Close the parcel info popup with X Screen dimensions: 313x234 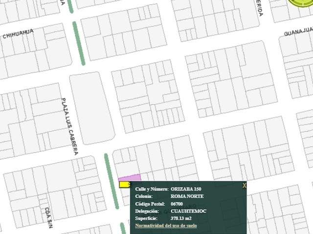tap(245, 185)
